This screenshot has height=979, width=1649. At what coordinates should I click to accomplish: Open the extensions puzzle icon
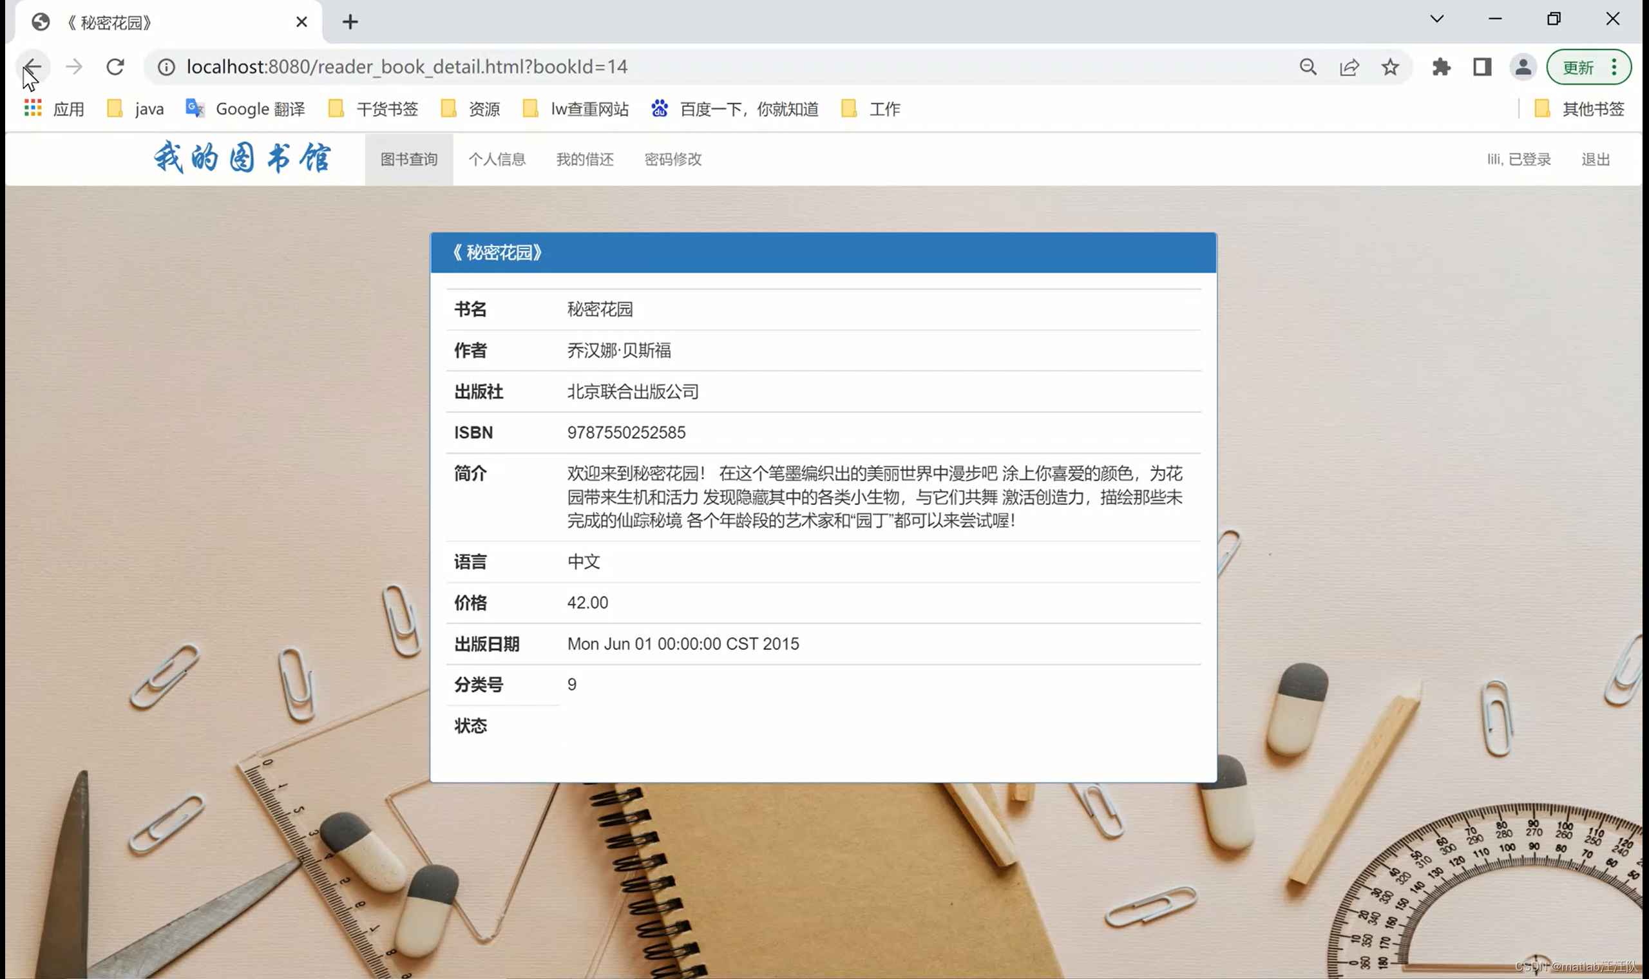tap(1441, 66)
